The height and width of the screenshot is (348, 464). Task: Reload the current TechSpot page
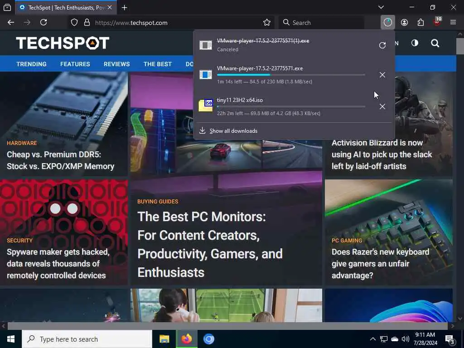click(43, 23)
